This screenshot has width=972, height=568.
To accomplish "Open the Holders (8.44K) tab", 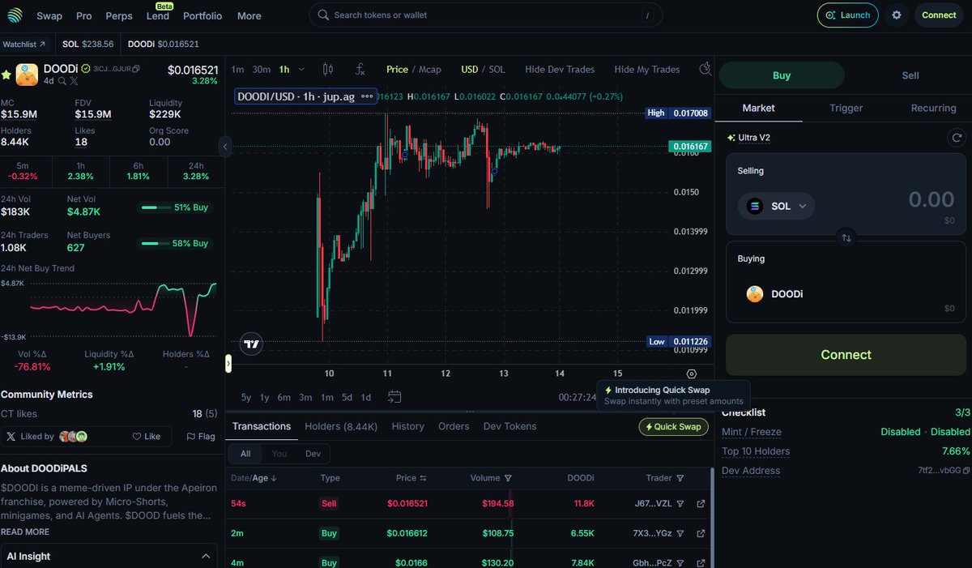I will (341, 426).
